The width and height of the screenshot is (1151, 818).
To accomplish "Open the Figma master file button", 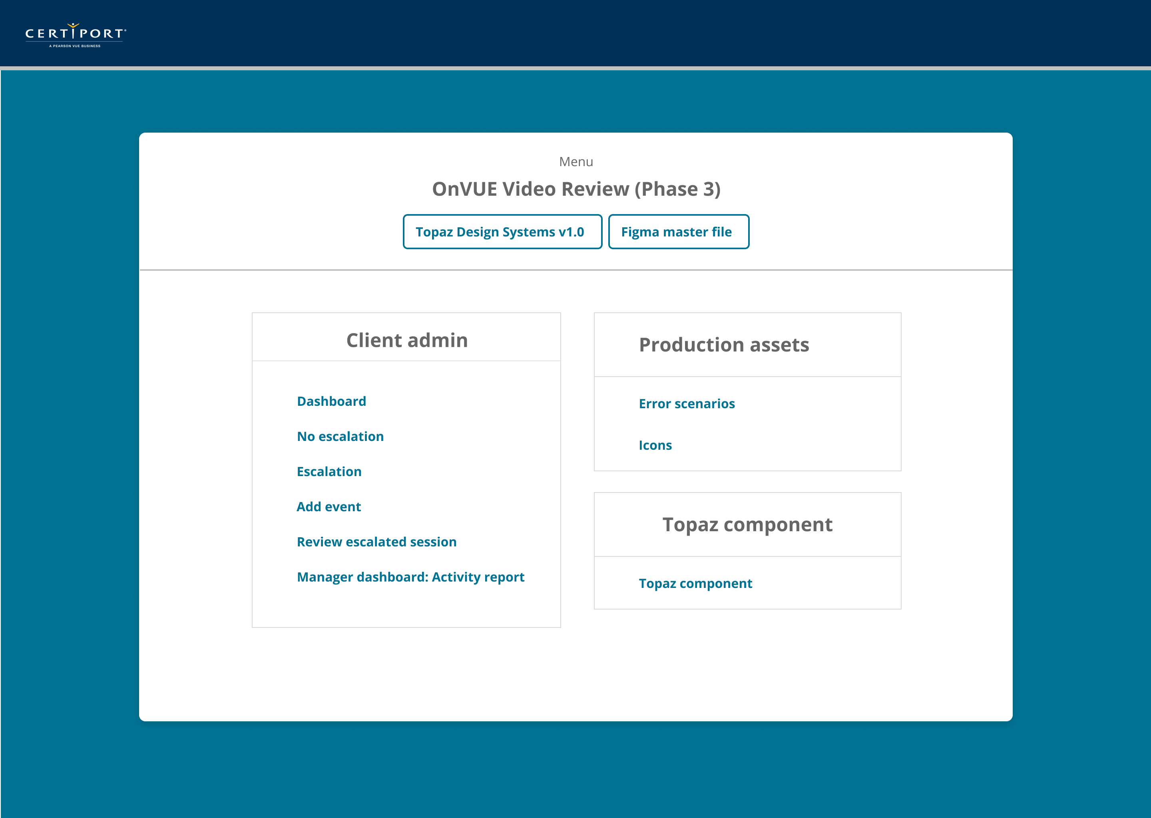I will click(678, 232).
